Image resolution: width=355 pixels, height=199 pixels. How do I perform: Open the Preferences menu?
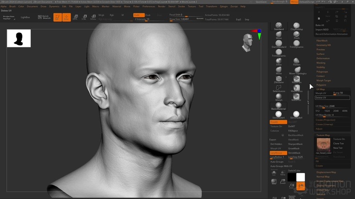pyautogui.click(x=149, y=6)
